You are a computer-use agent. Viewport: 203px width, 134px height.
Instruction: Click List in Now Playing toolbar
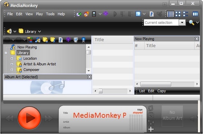pyautogui.click(x=142, y=91)
